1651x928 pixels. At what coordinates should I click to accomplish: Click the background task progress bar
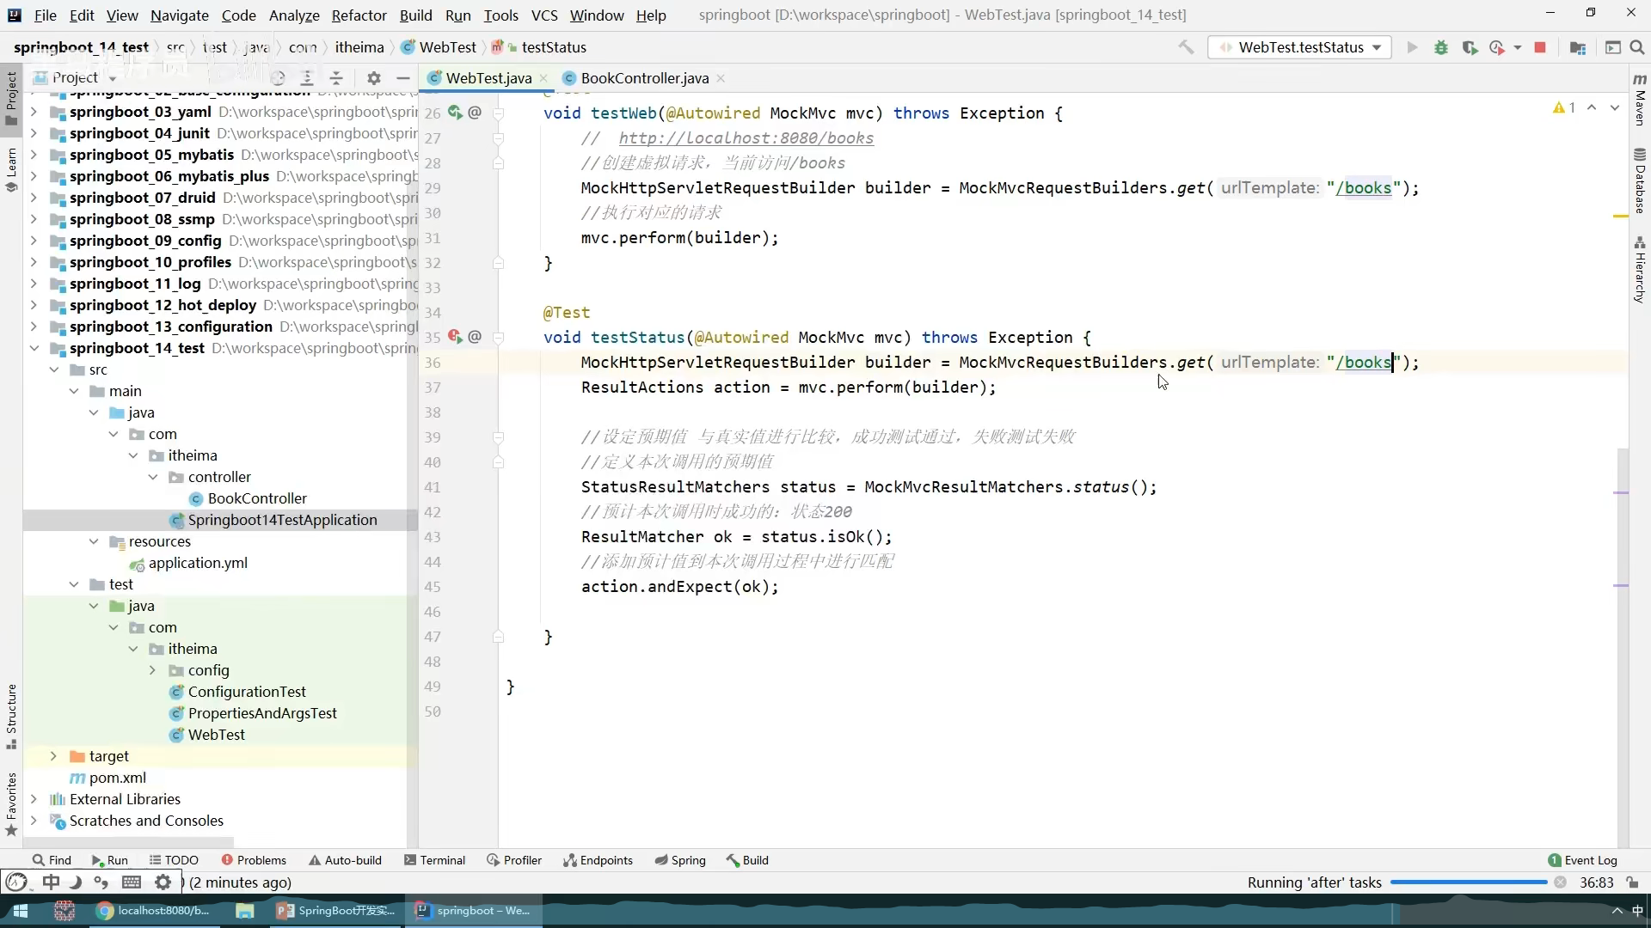(1468, 882)
